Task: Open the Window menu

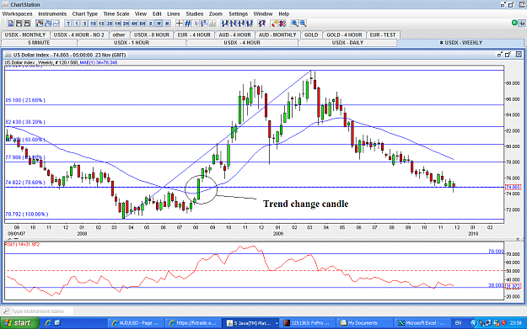Action: (x=262, y=13)
